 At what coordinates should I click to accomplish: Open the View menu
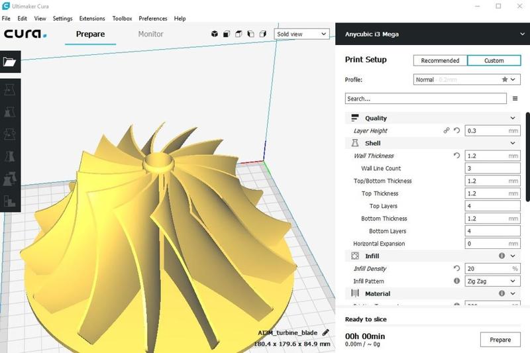(40, 19)
